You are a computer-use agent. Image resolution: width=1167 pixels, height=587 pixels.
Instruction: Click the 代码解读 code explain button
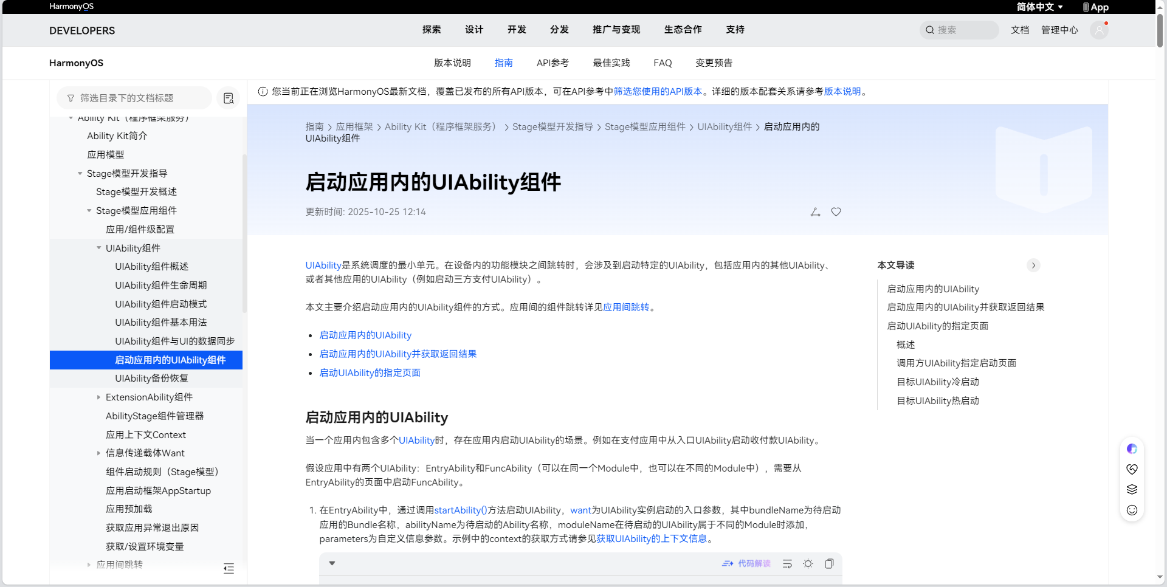tap(746, 563)
